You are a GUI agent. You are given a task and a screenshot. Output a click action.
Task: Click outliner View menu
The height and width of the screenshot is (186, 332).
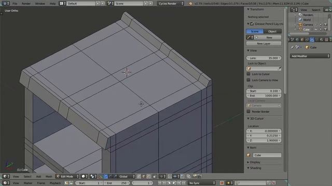click(304, 10)
